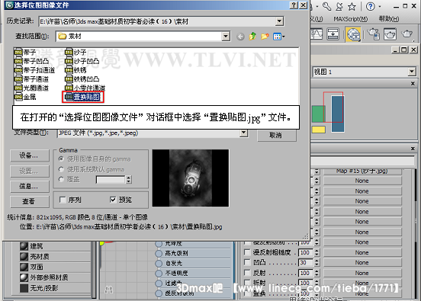Click the star favorites icon

click(352, 6)
